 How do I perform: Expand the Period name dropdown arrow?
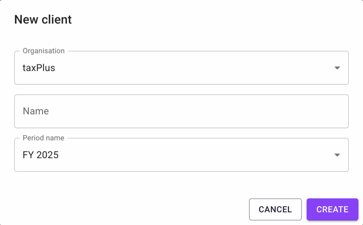(337, 155)
